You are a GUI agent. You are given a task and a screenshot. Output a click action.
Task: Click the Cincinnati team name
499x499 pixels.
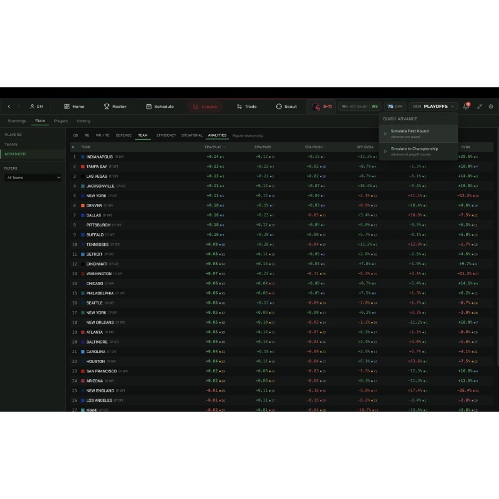click(97, 264)
